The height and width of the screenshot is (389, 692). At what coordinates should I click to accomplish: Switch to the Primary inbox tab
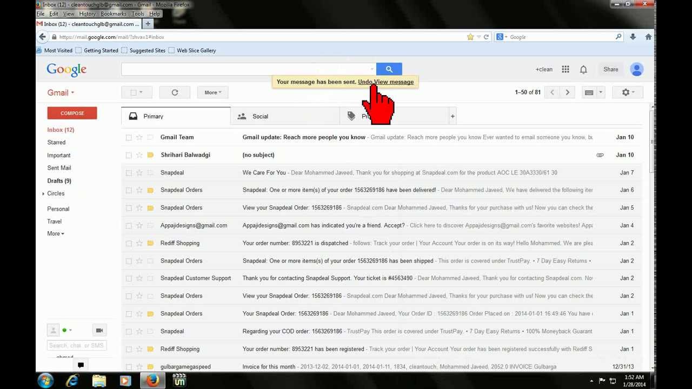(176, 116)
